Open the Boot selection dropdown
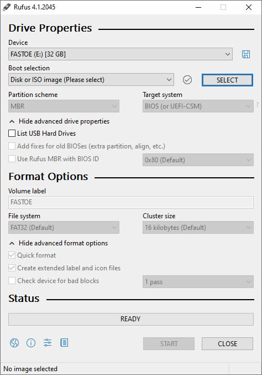 point(91,79)
